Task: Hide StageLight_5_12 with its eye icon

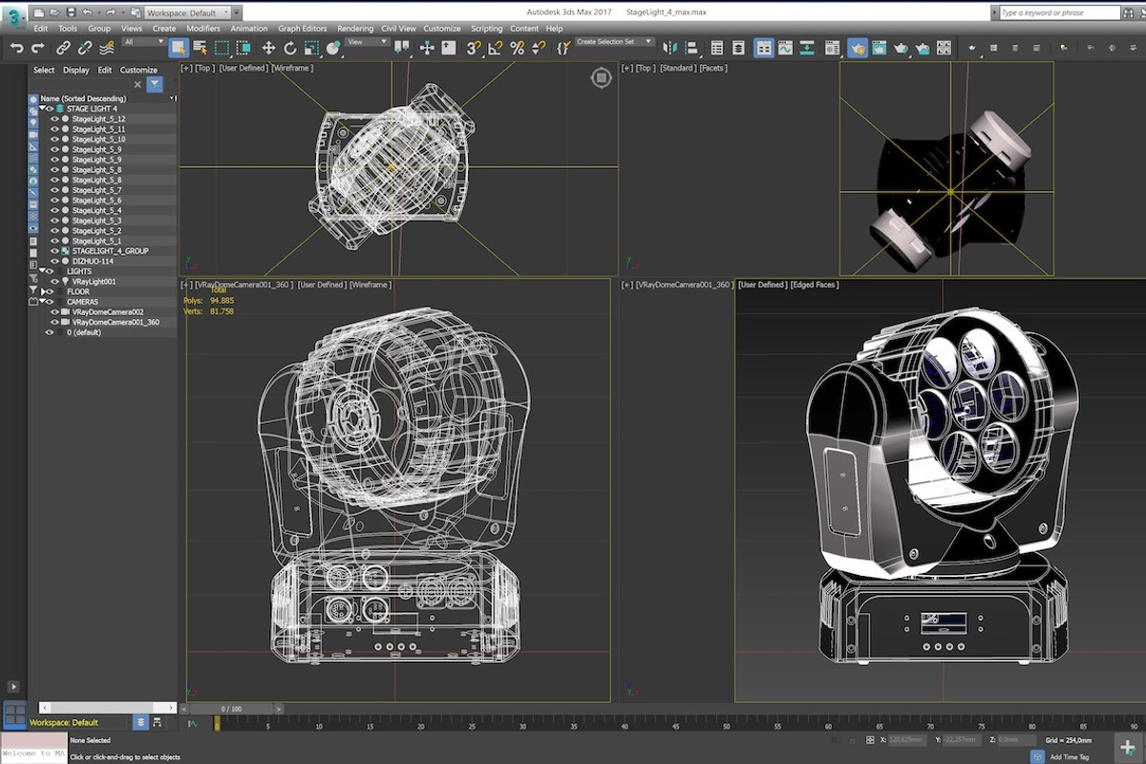Action: tap(54, 119)
